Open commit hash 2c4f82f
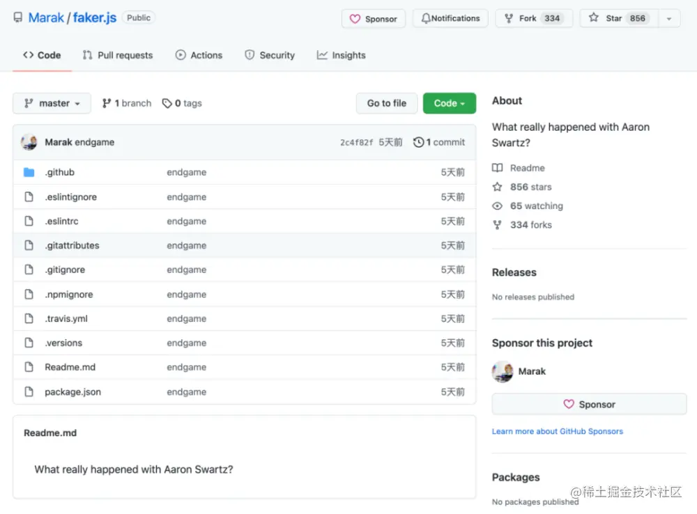The image size is (697, 514). coord(356,142)
